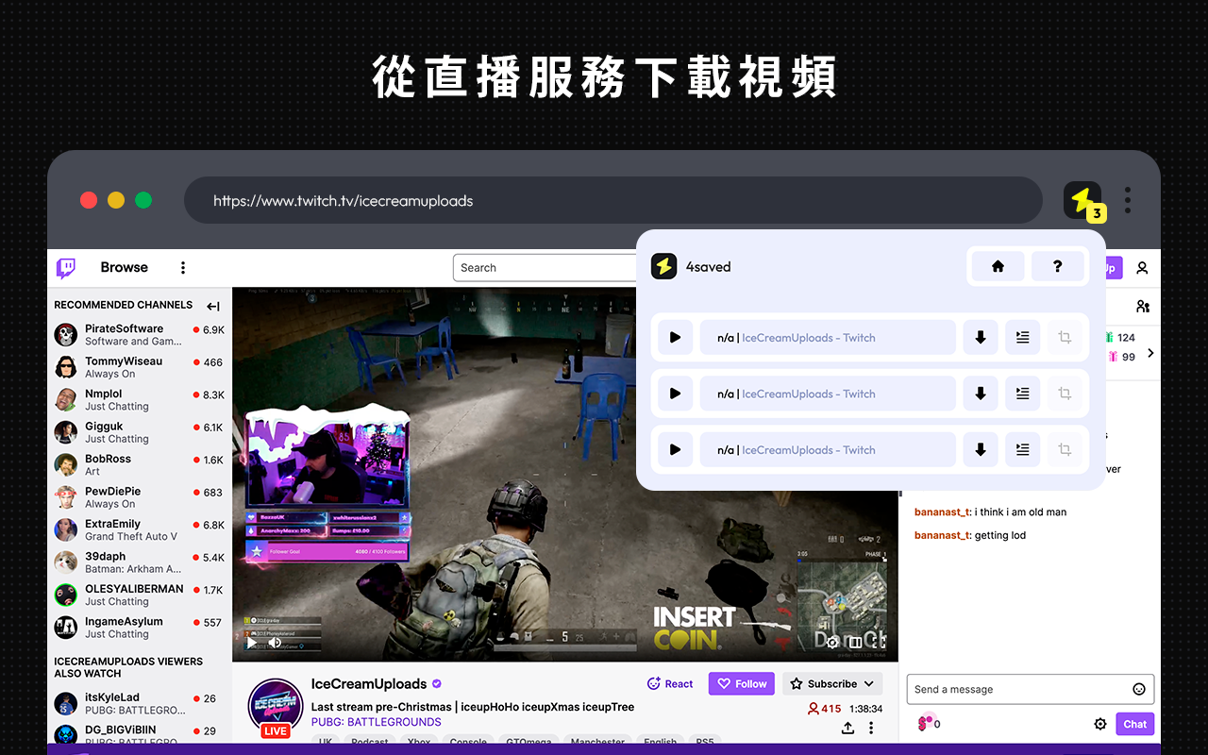Viewport: 1208px width, 755px height.
Task: Collapse the Recommended Channels sidebar
Action: (213, 306)
